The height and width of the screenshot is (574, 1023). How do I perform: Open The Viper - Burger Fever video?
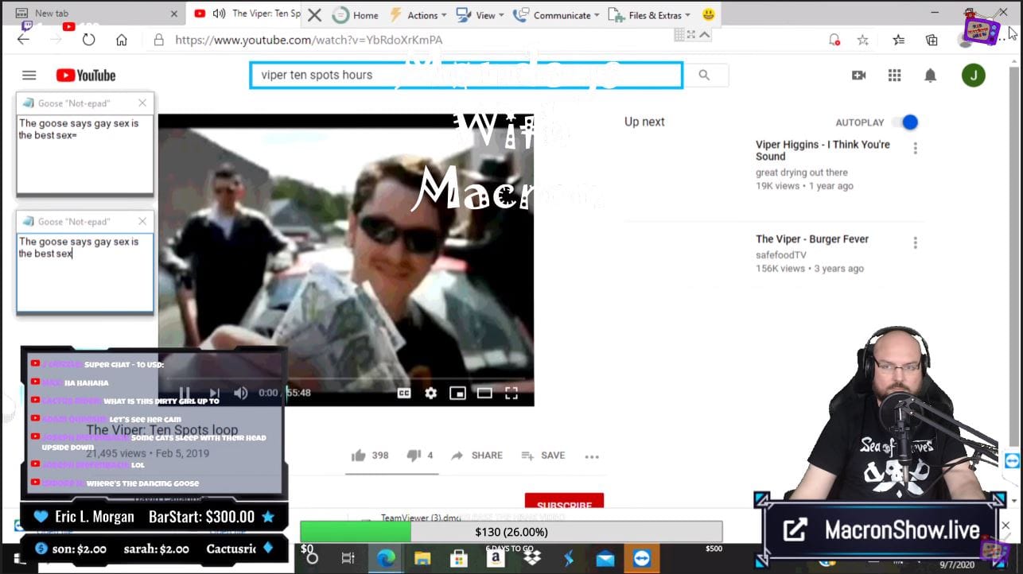tap(812, 239)
